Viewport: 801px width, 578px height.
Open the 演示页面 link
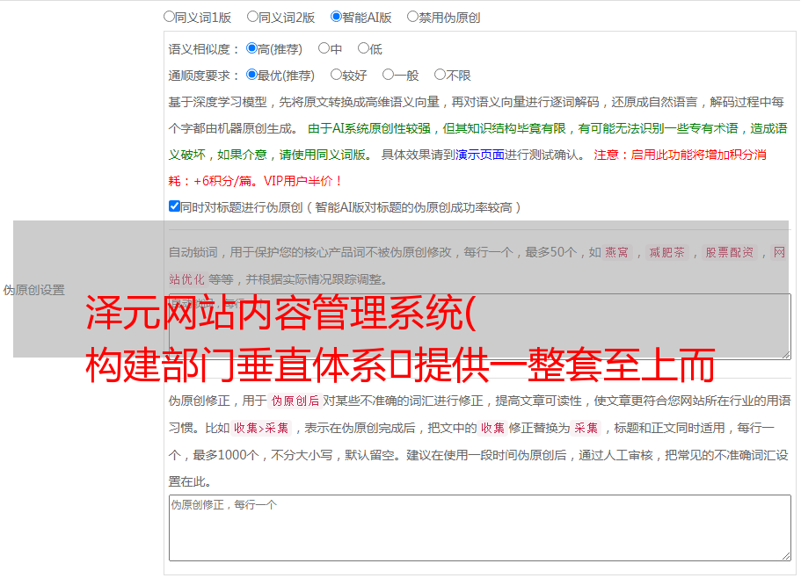[x=480, y=155]
